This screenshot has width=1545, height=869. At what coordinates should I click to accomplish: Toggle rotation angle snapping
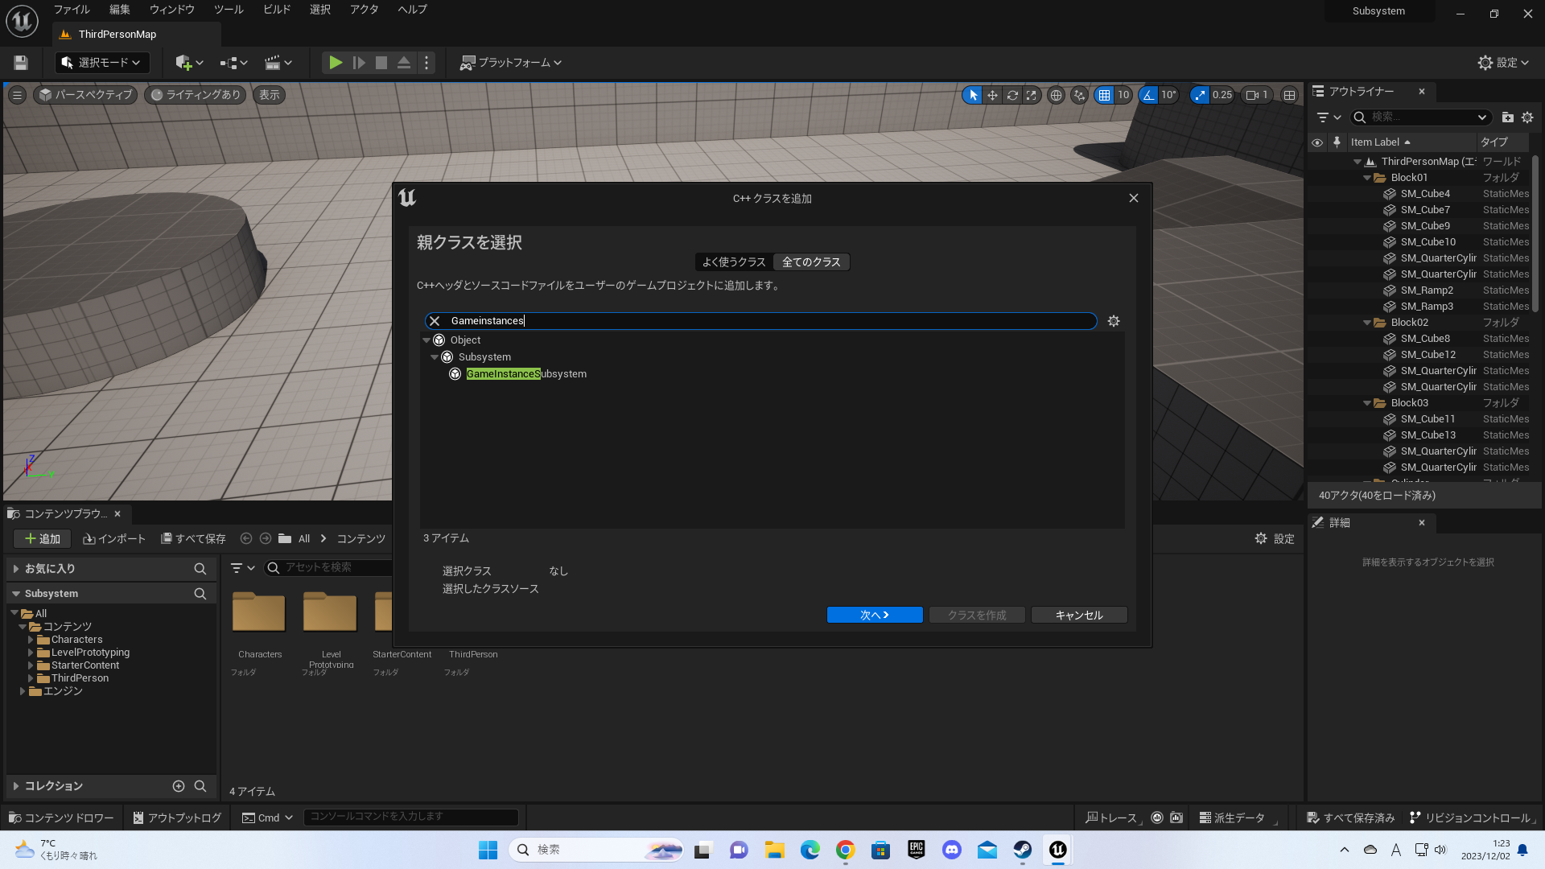pyautogui.click(x=1148, y=95)
